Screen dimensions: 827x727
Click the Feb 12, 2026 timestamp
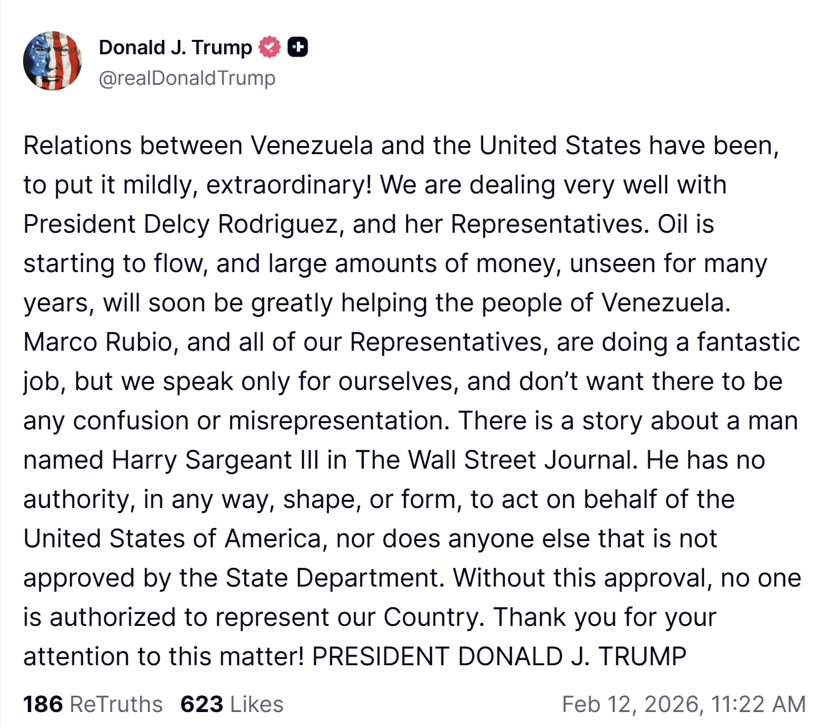point(683,704)
